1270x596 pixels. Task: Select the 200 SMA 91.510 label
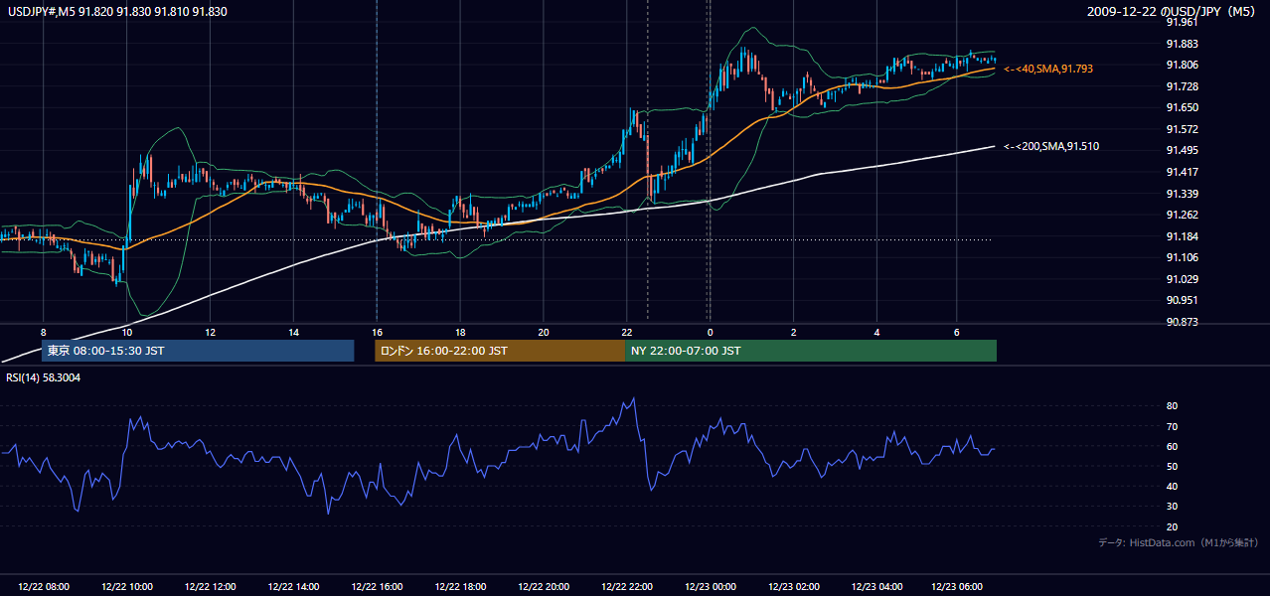click(x=1051, y=146)
